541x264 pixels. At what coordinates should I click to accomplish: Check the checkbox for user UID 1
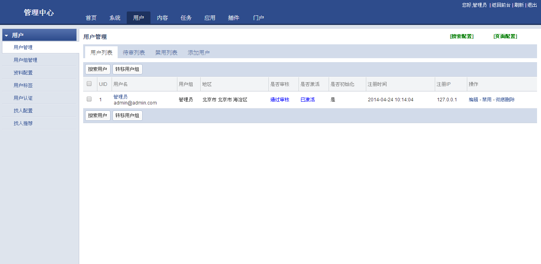89,99
